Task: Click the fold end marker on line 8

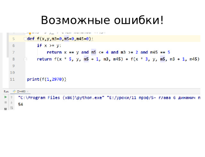Action: 25,59
